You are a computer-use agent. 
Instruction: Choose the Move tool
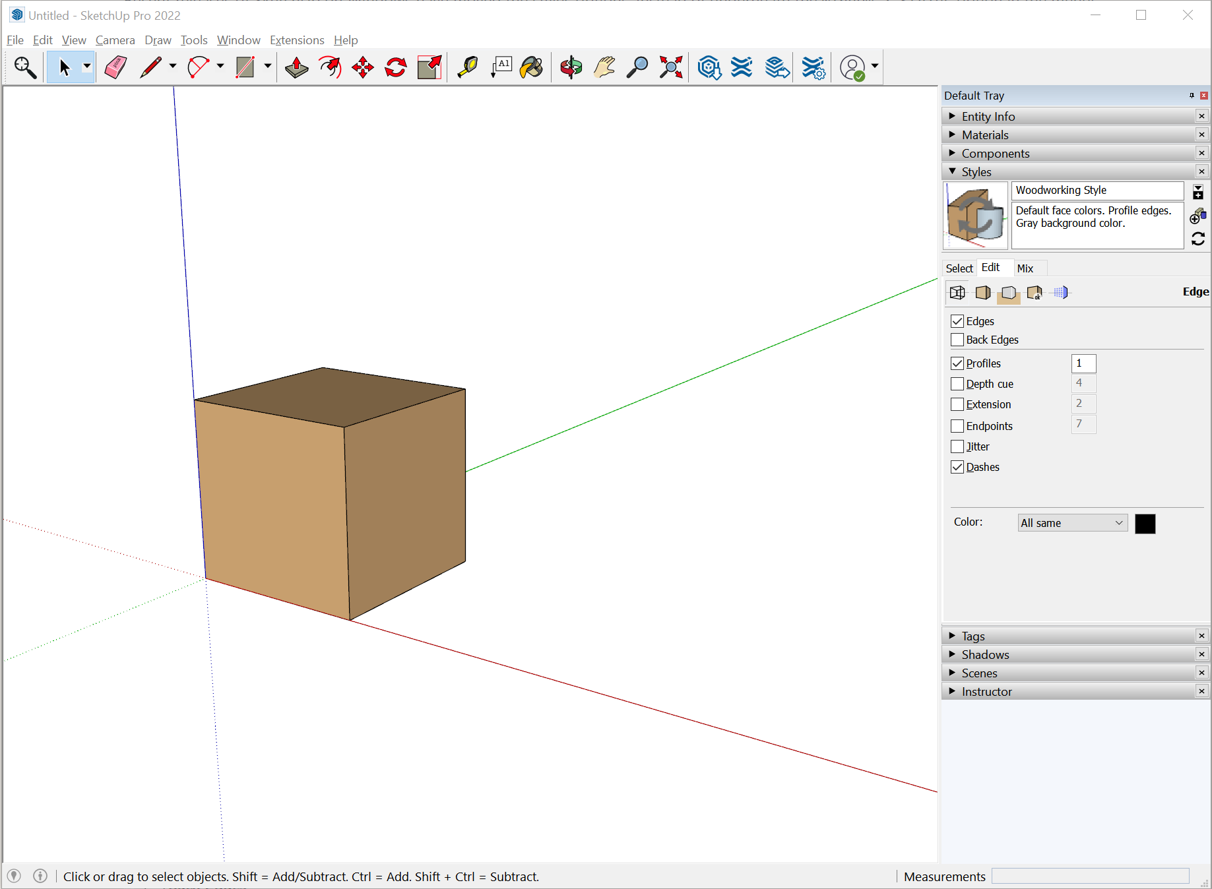(x=363, y=67)
